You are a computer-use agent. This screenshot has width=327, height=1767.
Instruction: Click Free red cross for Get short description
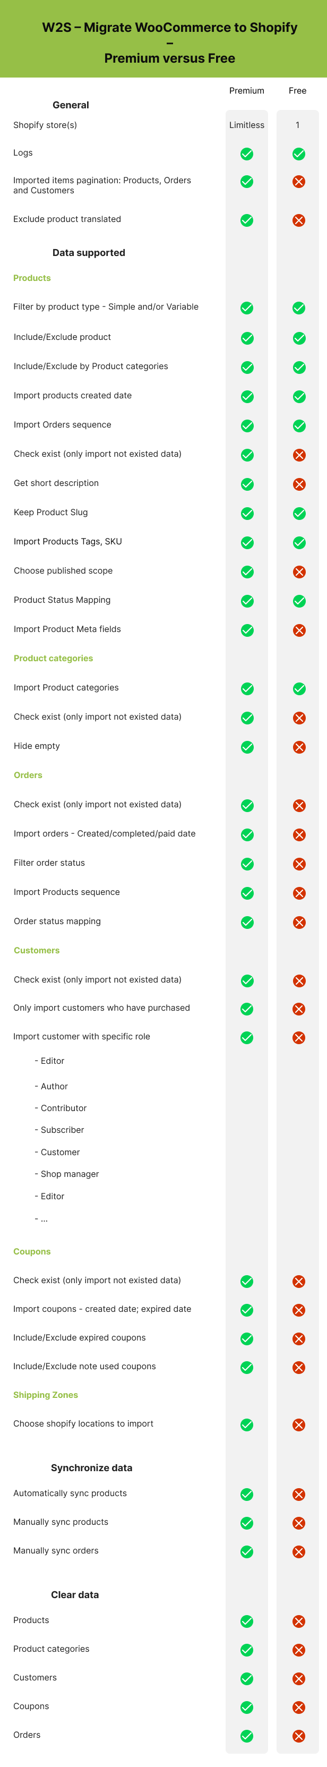coord(299,484)
